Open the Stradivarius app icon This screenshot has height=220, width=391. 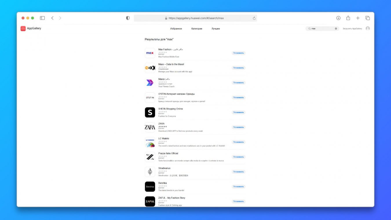coord(150,172)
